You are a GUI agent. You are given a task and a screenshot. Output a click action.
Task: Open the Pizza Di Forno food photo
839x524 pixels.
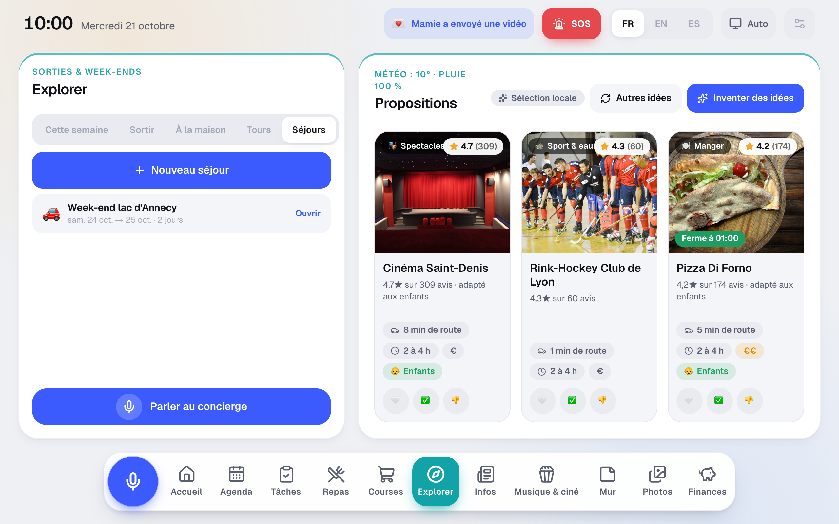736,192
